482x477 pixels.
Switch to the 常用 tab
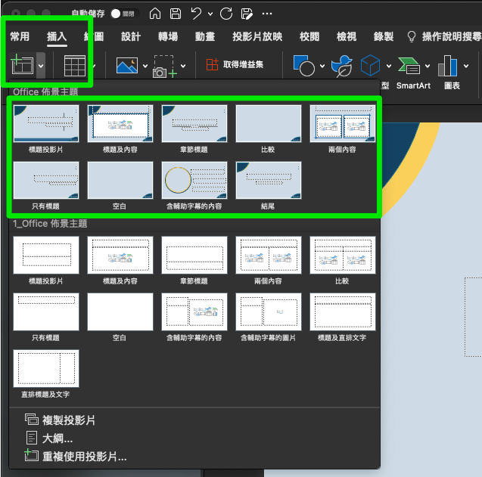pos(20,36)
